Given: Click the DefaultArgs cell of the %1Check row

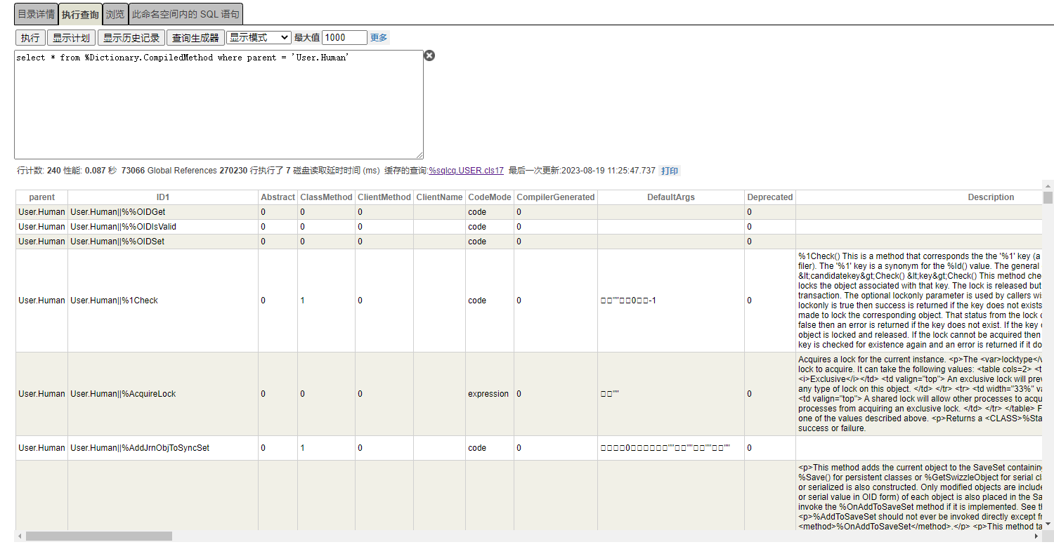Looking at the screenshot, I should pos(671,301).
